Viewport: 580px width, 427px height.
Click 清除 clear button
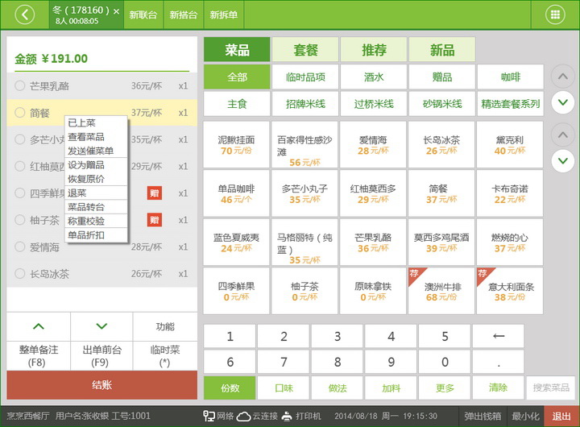tap(499, 388)
